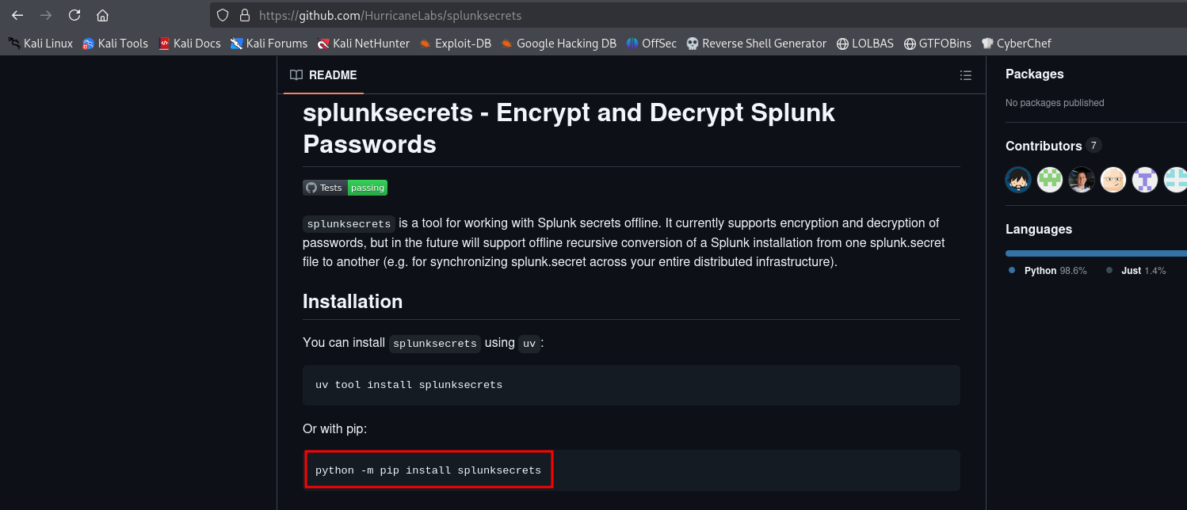Reload the page with the refresh icon
This screenshot has width=1187, height=510.
(74, 15)
